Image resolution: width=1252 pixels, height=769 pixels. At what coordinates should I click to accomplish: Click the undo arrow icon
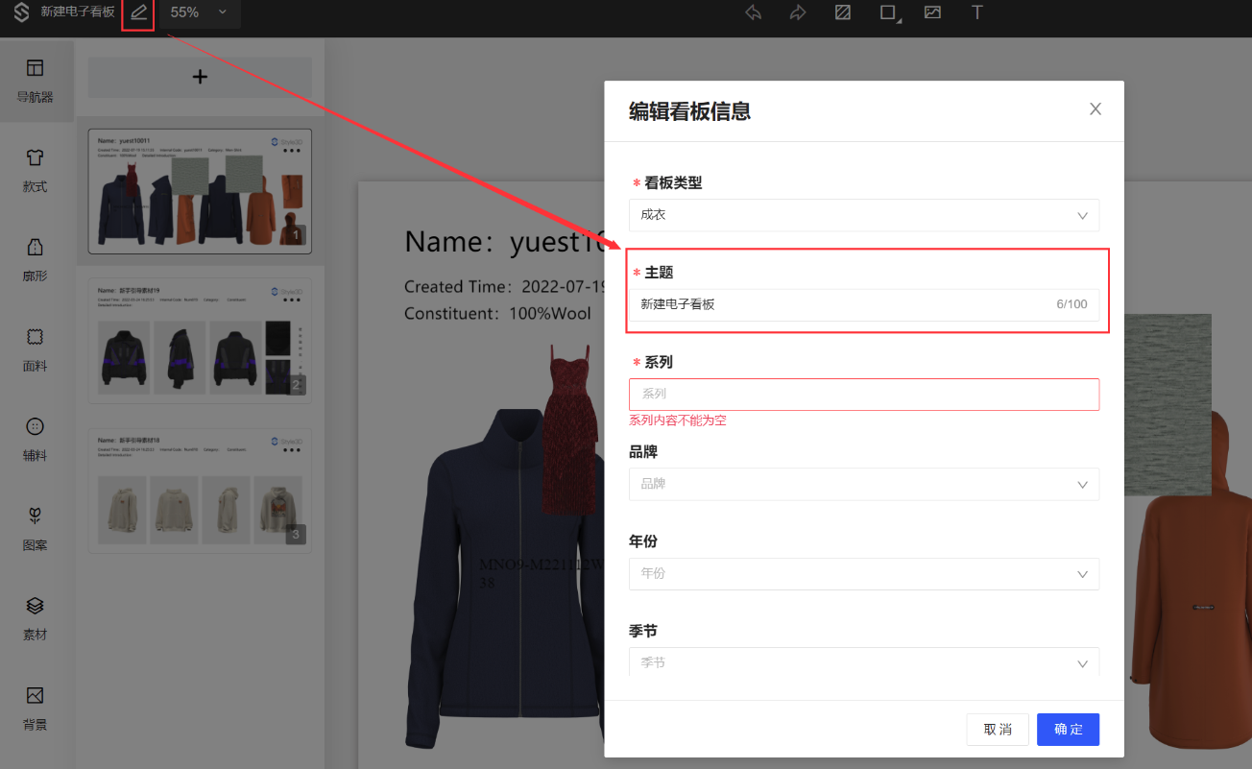coord(754,12)
